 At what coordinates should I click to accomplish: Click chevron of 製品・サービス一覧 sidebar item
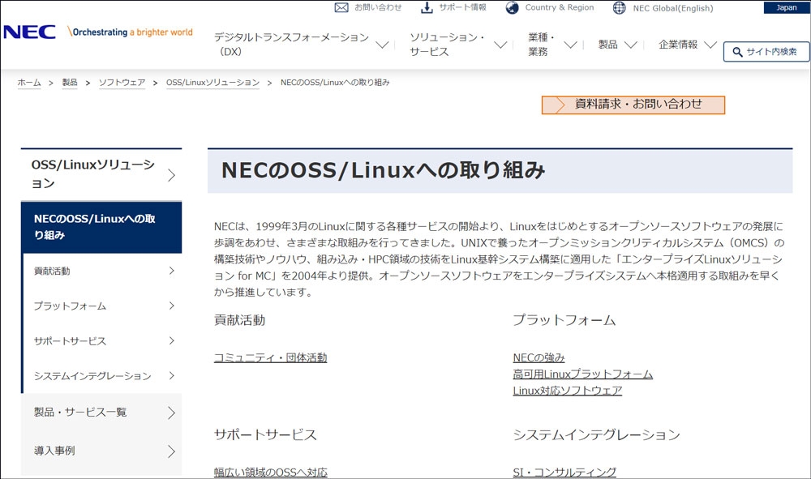click(172, 413)
